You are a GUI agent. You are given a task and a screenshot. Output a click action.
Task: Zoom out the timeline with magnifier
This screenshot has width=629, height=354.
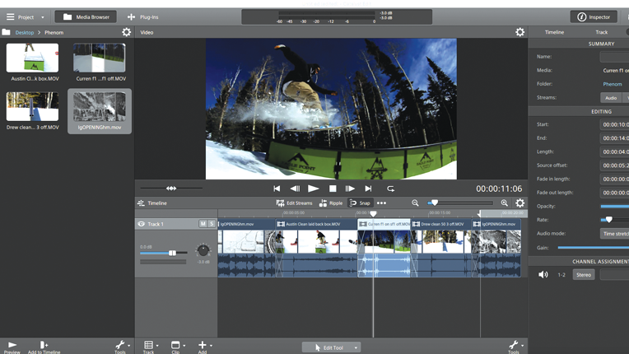(415, 203)
